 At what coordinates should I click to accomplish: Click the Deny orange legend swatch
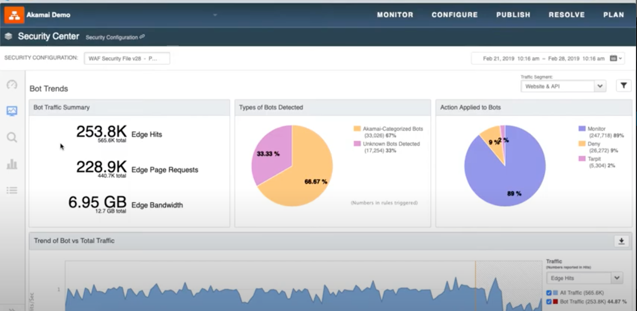coord(582,143)
